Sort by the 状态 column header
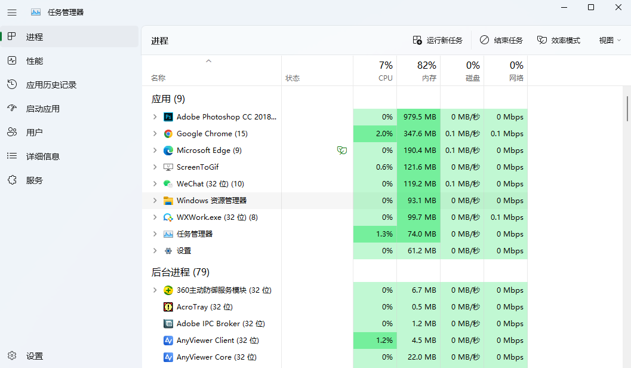The image size is (631, 368). 317,70
